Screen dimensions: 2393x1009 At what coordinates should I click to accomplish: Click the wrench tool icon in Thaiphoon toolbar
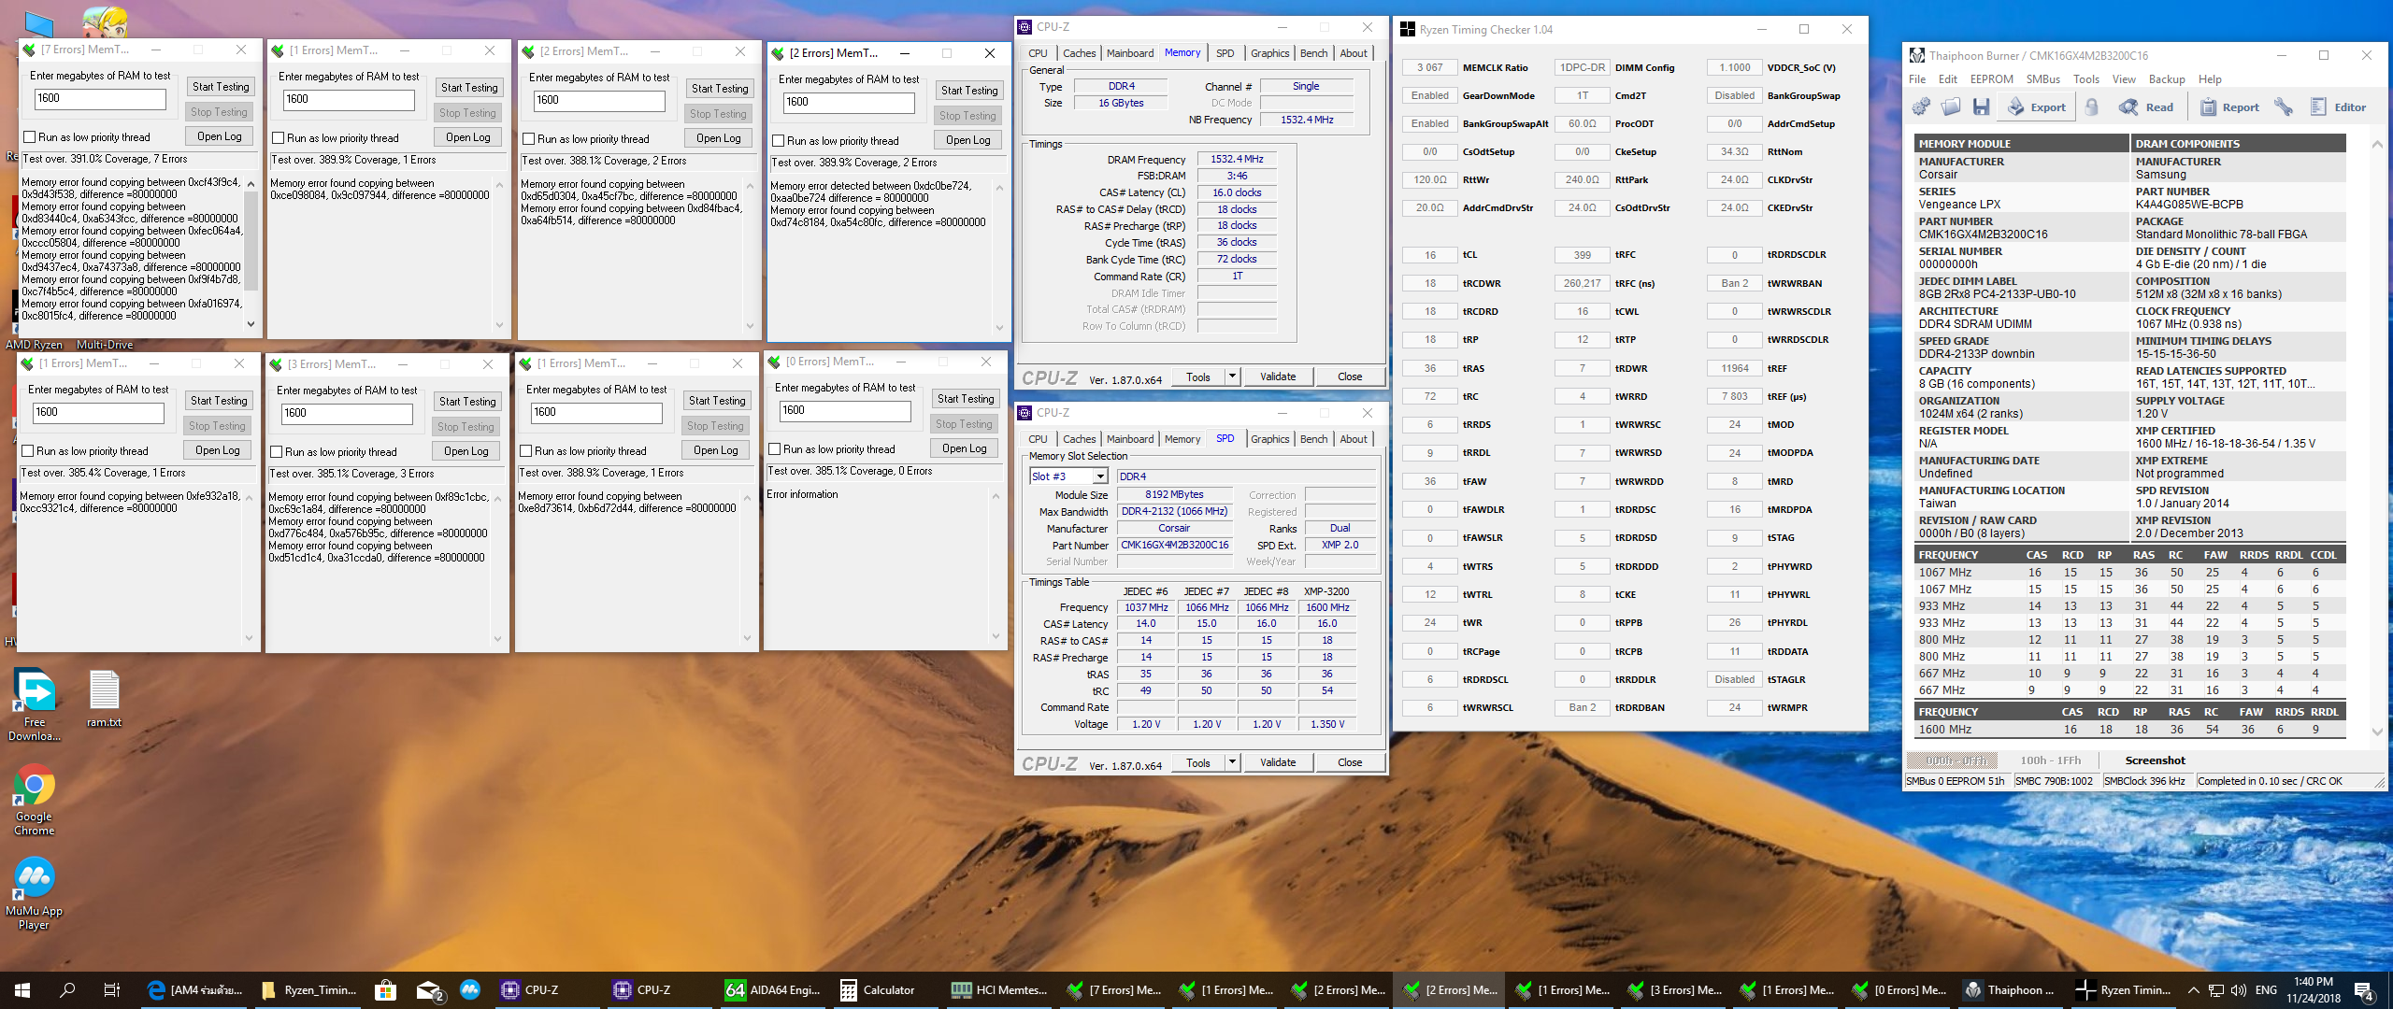(2284, 107)
